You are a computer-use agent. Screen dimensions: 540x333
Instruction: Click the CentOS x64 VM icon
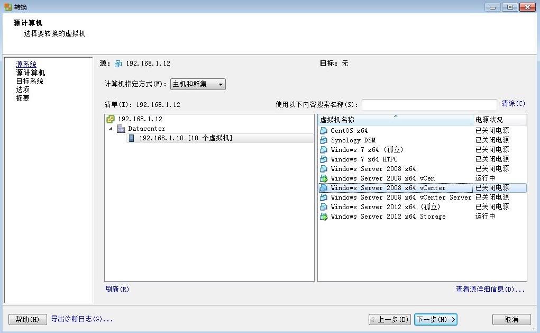click(324, 131)
